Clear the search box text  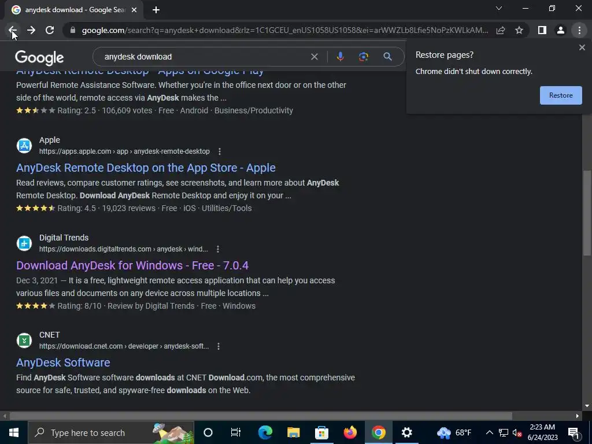click(x=314, y=57)
